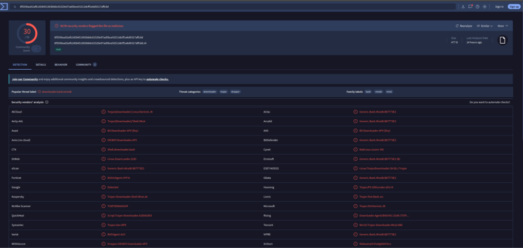Click the malicious alert icon in banner
This screenshot has height=248, width=523.
point(57,25)
